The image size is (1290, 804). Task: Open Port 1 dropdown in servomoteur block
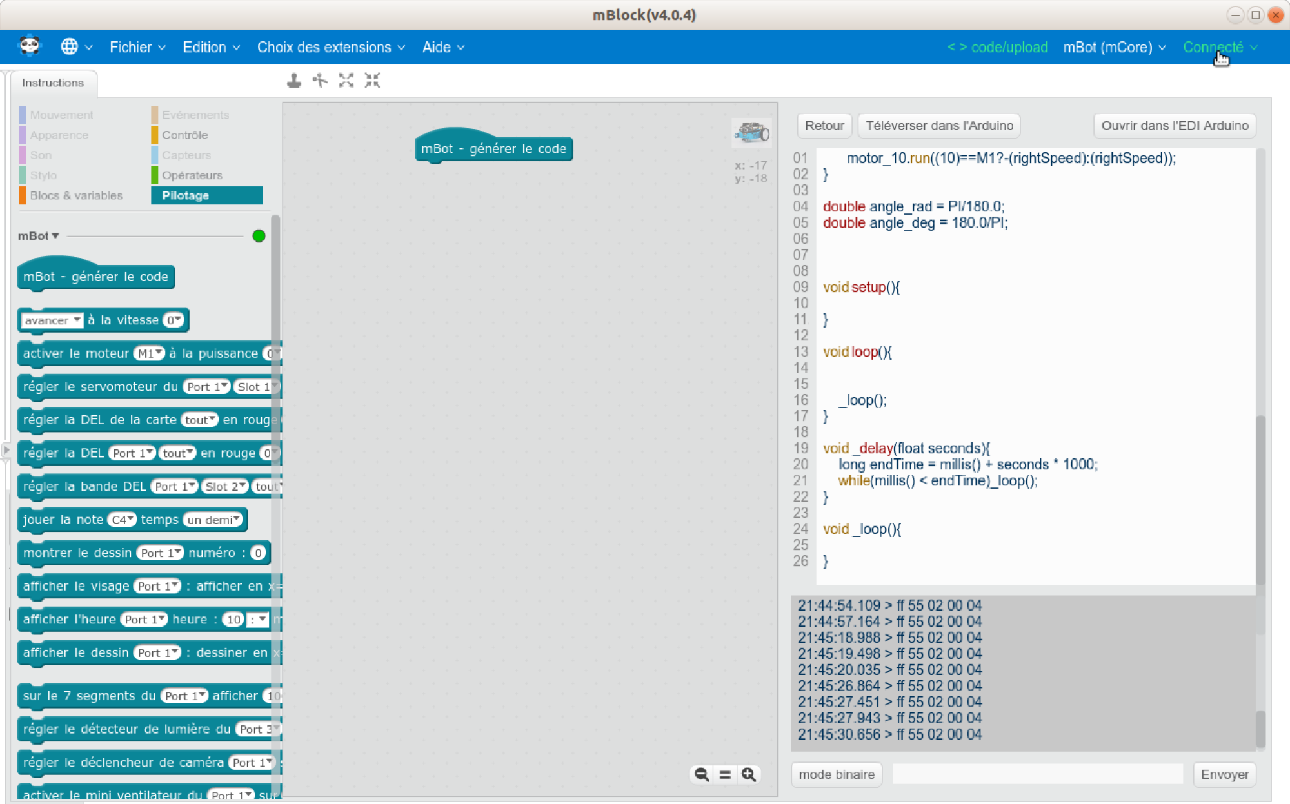(206, 387)
